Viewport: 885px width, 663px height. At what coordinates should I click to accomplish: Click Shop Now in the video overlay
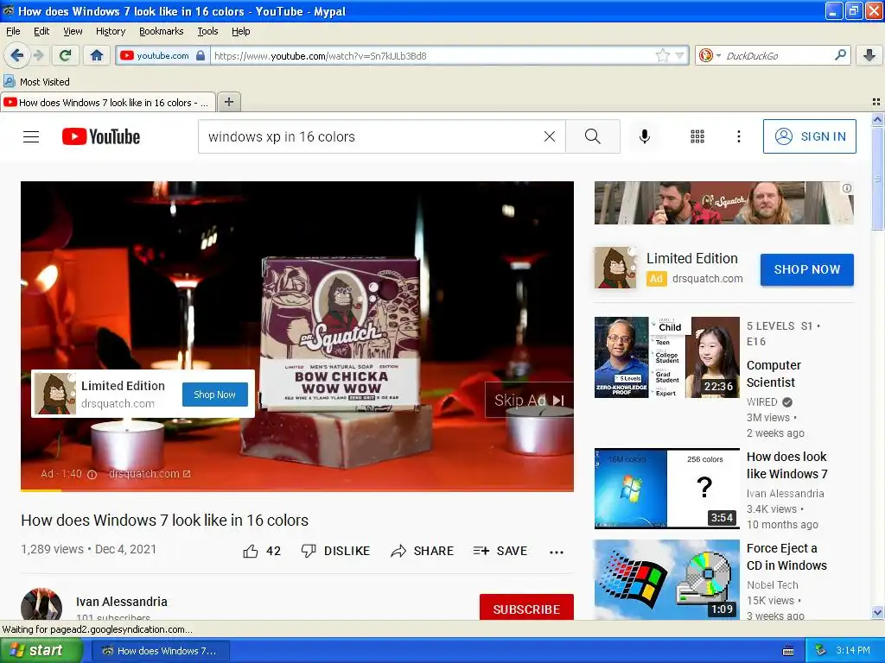pos(215,394)
